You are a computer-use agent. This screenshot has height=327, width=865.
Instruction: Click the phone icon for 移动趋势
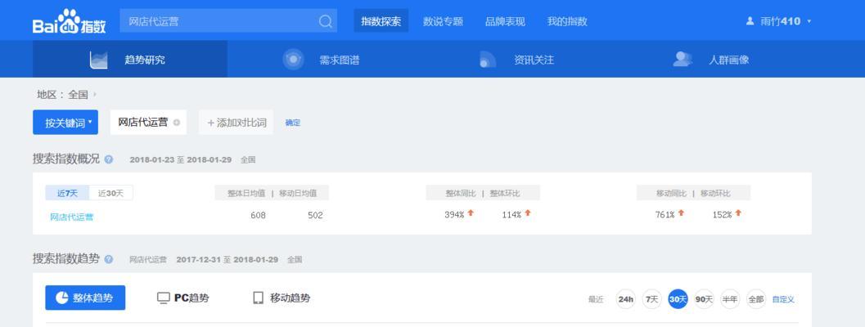tap(258, 298)
